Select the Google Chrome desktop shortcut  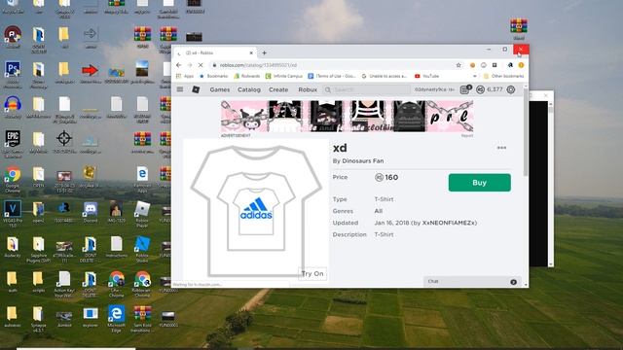click(x=13, y=179)
